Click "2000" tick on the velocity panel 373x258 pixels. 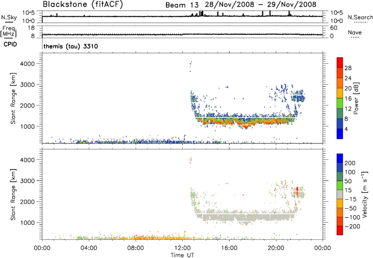[x=27, y=202]
